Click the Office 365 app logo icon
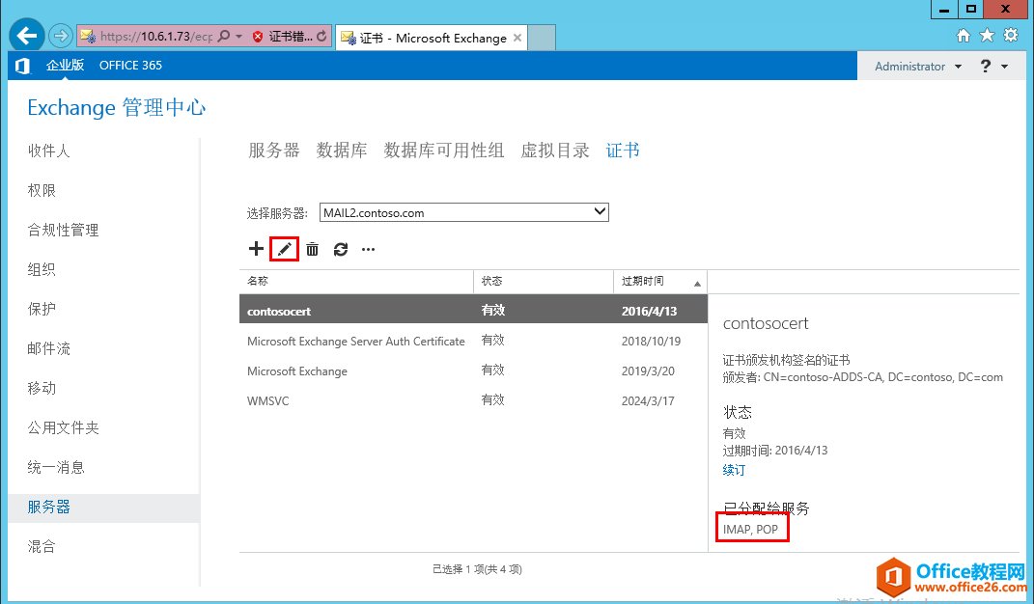1034x604 pixels. pyautogui.click(x=21, y=66)
